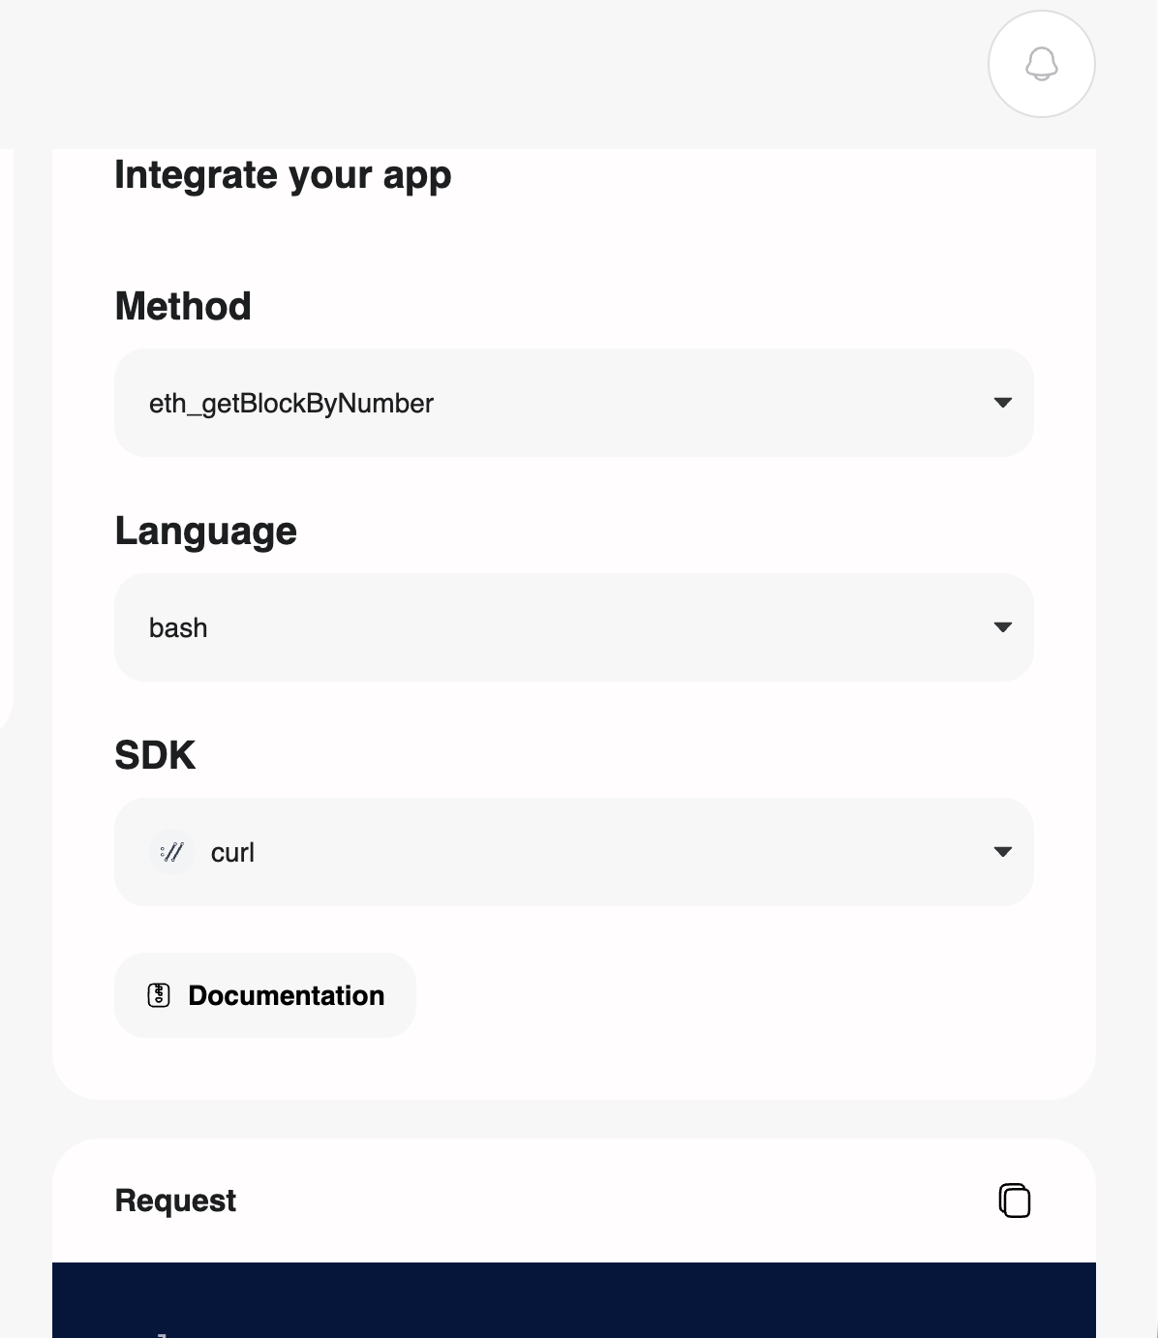Click the copy icon beside the Request header
Image resolution: width=1158 pixels, height=1338 pixels.
click(x=1015, y=1200)
